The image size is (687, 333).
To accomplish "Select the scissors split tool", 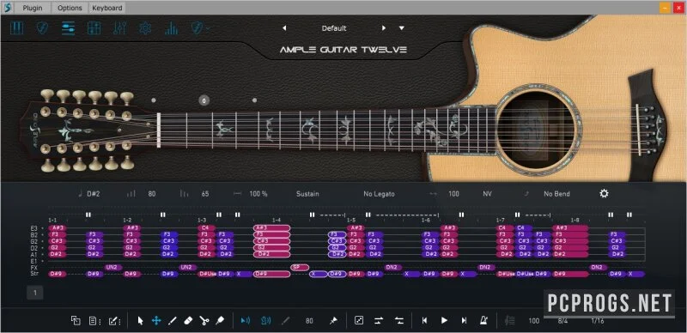I will pos(204,321).
